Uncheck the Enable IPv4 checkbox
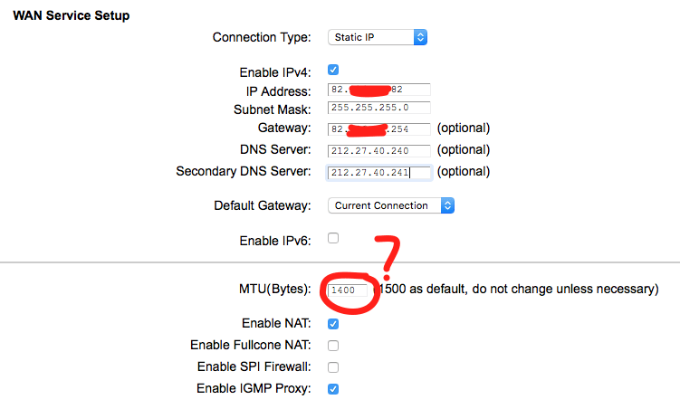Screen dimensions: 680x409 (x=333, y=71)
